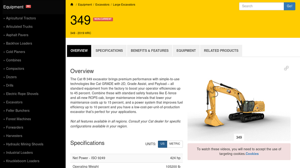300x168 pixels.
Task: Open the Equipment tab
Action: tap(186, 51)
